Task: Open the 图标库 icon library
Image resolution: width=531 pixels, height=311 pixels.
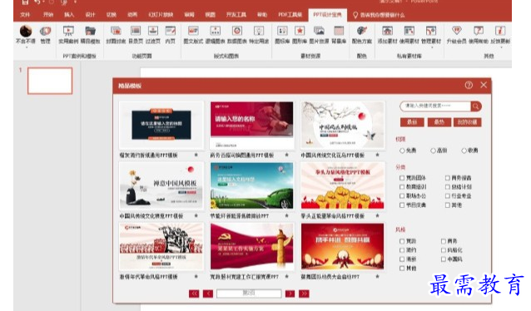Action: pyautogui.click(x=282, y=35)
